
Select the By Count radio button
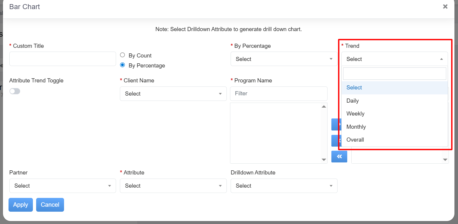tap(123, 55)
